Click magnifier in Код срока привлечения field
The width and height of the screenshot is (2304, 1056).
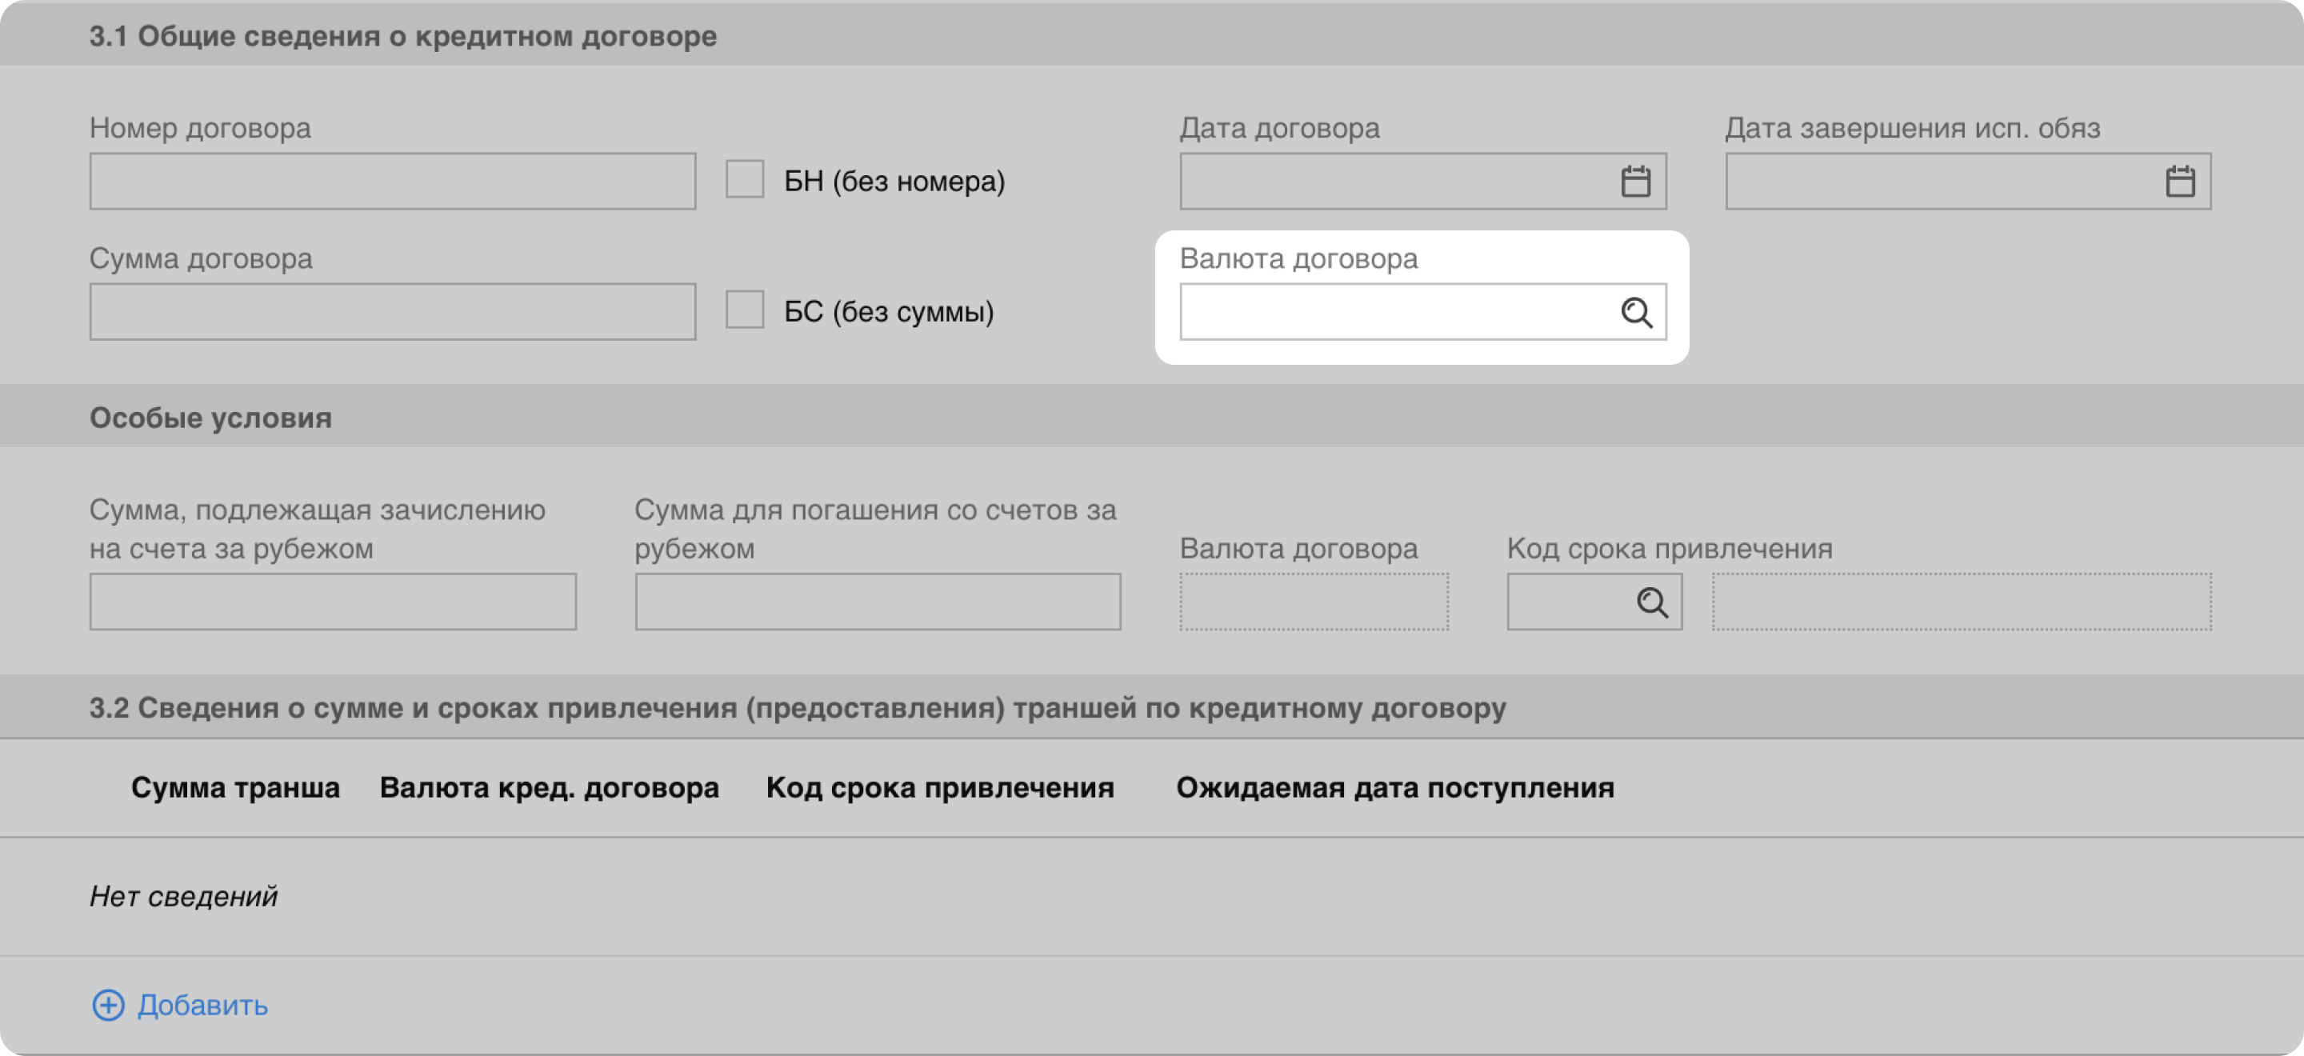(1651, 602)
